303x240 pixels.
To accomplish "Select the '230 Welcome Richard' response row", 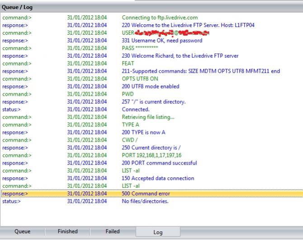I will (x=180, y=56).
